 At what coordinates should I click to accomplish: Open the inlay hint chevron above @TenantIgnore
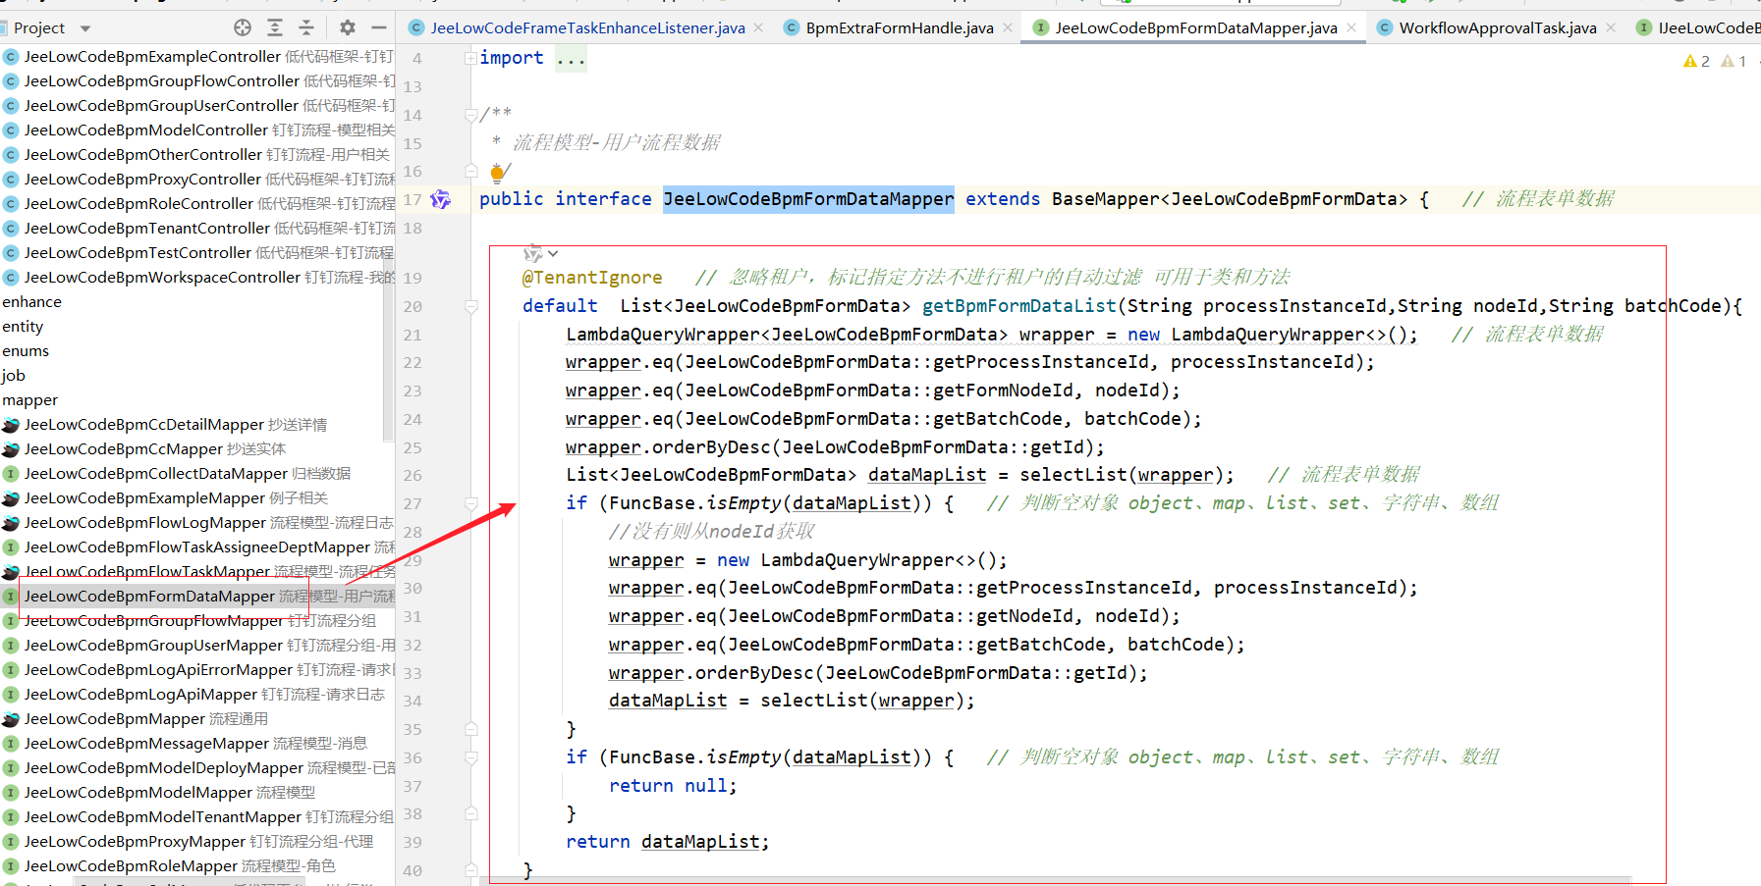(x=553, y=254)
